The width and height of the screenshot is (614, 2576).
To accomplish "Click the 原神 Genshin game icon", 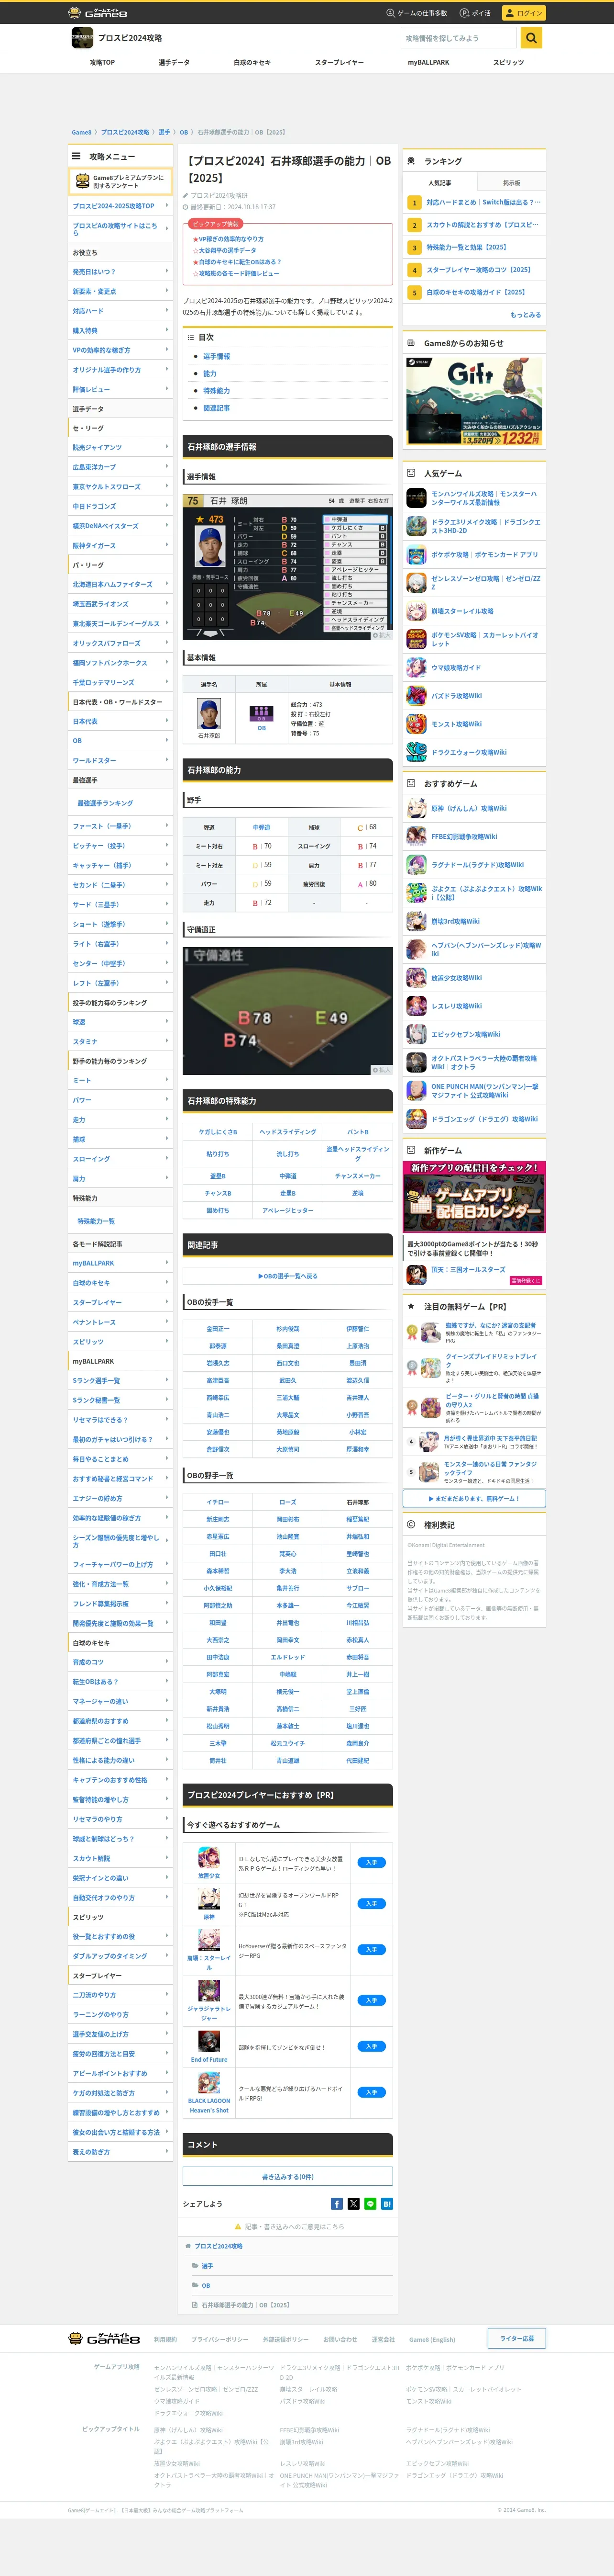I will pos(417,808).
